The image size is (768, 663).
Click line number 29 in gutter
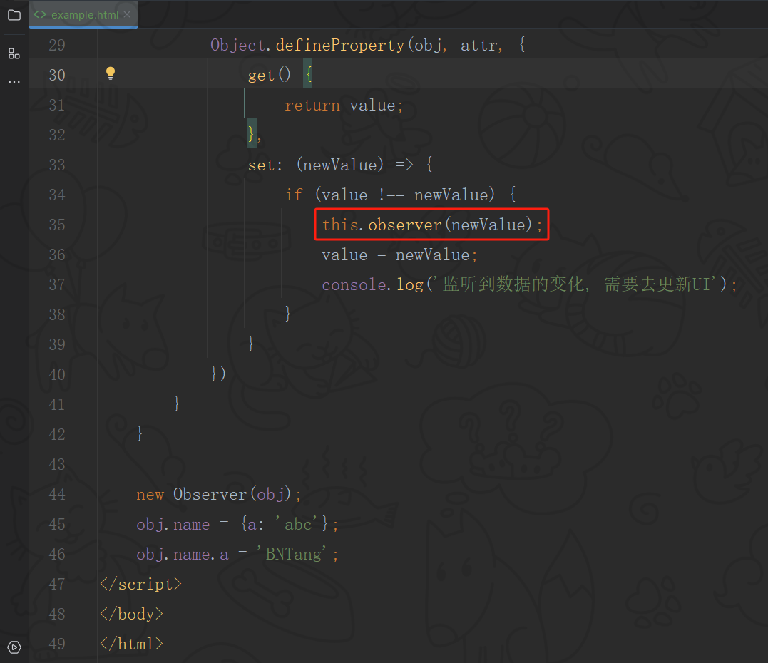[57, 45]
